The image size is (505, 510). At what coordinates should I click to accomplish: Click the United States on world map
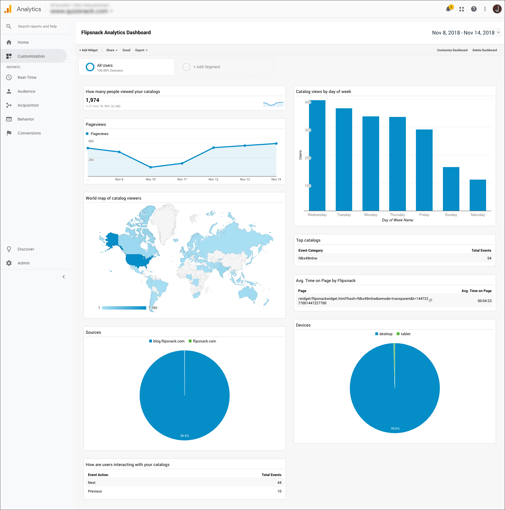[x=138, y=260]
